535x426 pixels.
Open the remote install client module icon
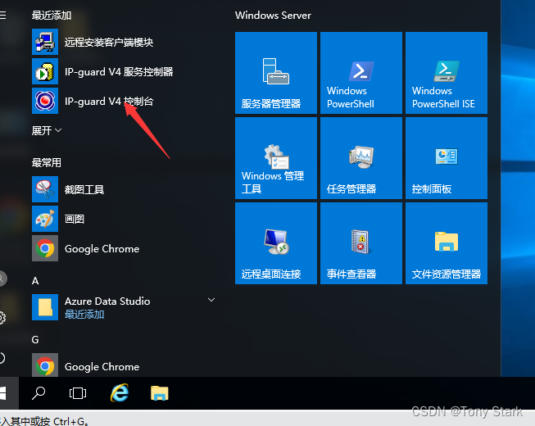[x=45, y=42]
